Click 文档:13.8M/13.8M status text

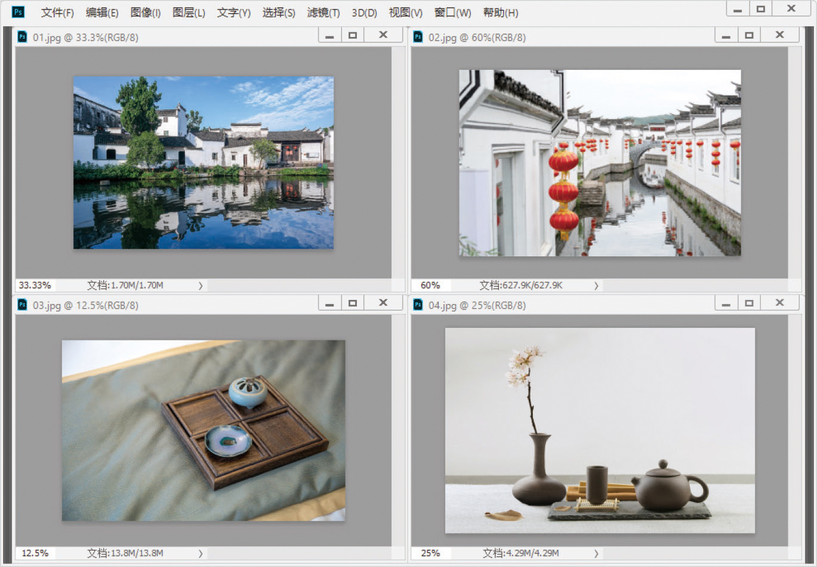tap(125, 553)
